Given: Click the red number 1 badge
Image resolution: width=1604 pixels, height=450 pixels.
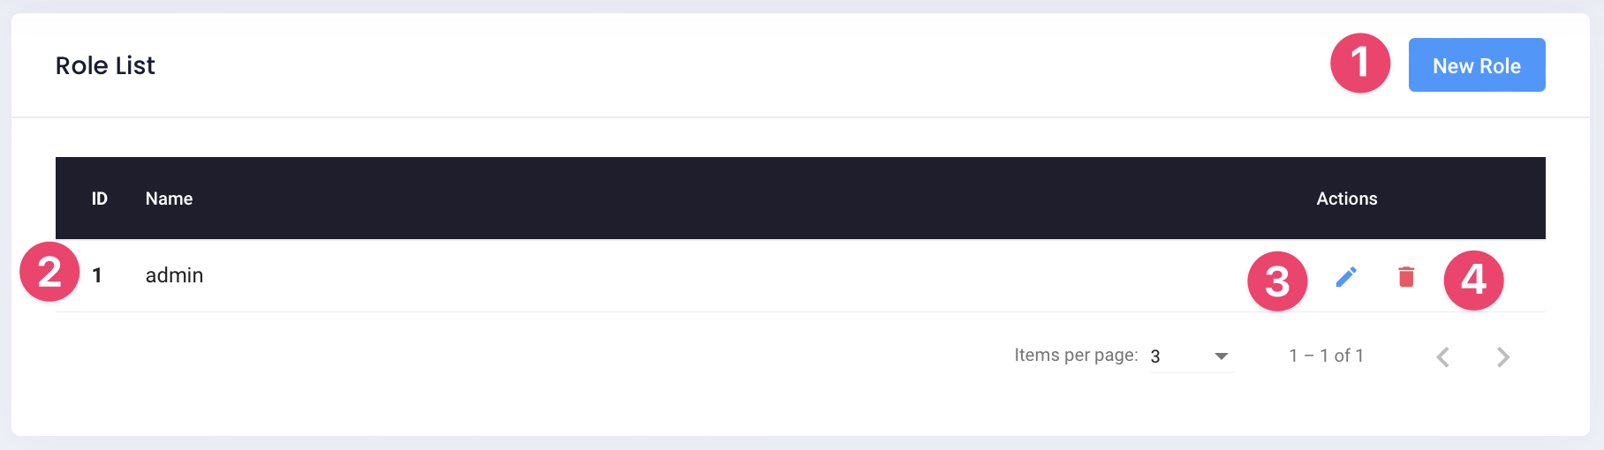Looking at the screenshot, I should coord(1360,63).
